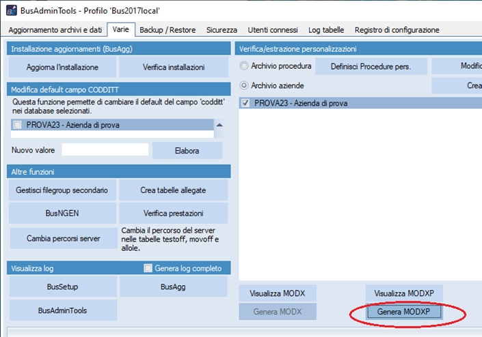
Task: Click 'Visualizza log' header text
Action: click(x=32, y=269)
